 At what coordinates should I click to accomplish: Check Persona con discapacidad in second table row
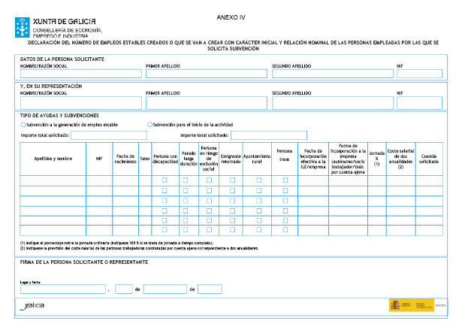(x=165, y=190)
